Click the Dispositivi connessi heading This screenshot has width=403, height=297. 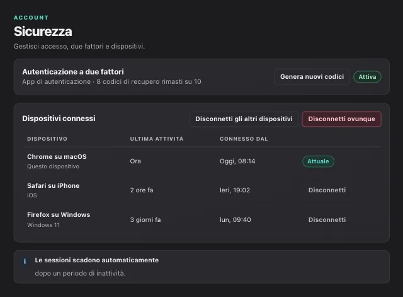pos(59,119)
